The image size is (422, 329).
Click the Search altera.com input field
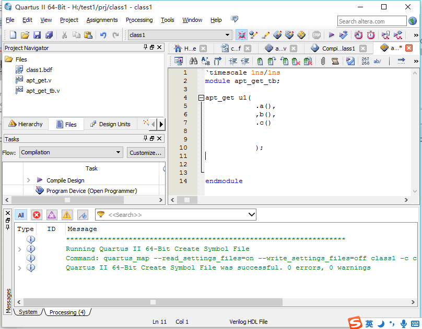click(371, 21)
